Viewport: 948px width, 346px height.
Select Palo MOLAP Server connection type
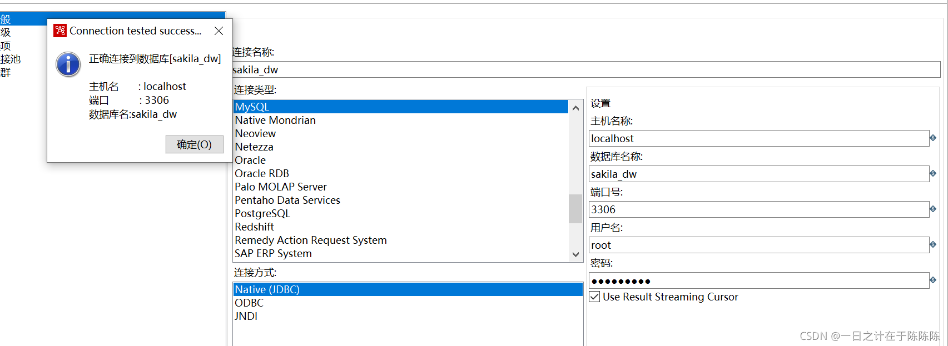click(400, 187)
